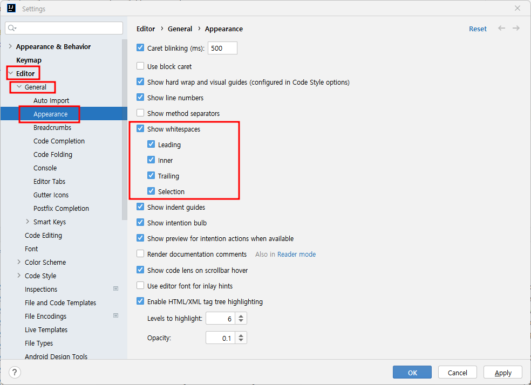Click the Opacity value field

point(220,338)
